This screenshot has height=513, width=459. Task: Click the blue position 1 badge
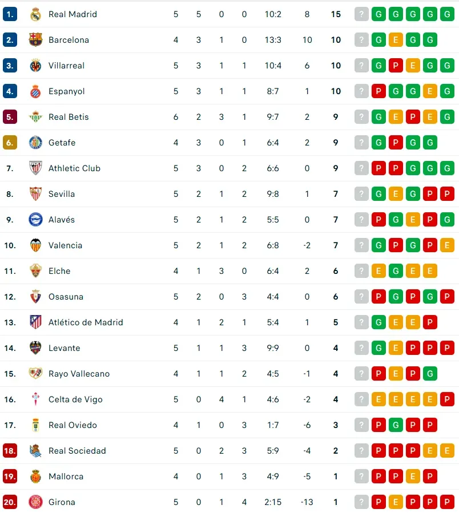[10, 14]
